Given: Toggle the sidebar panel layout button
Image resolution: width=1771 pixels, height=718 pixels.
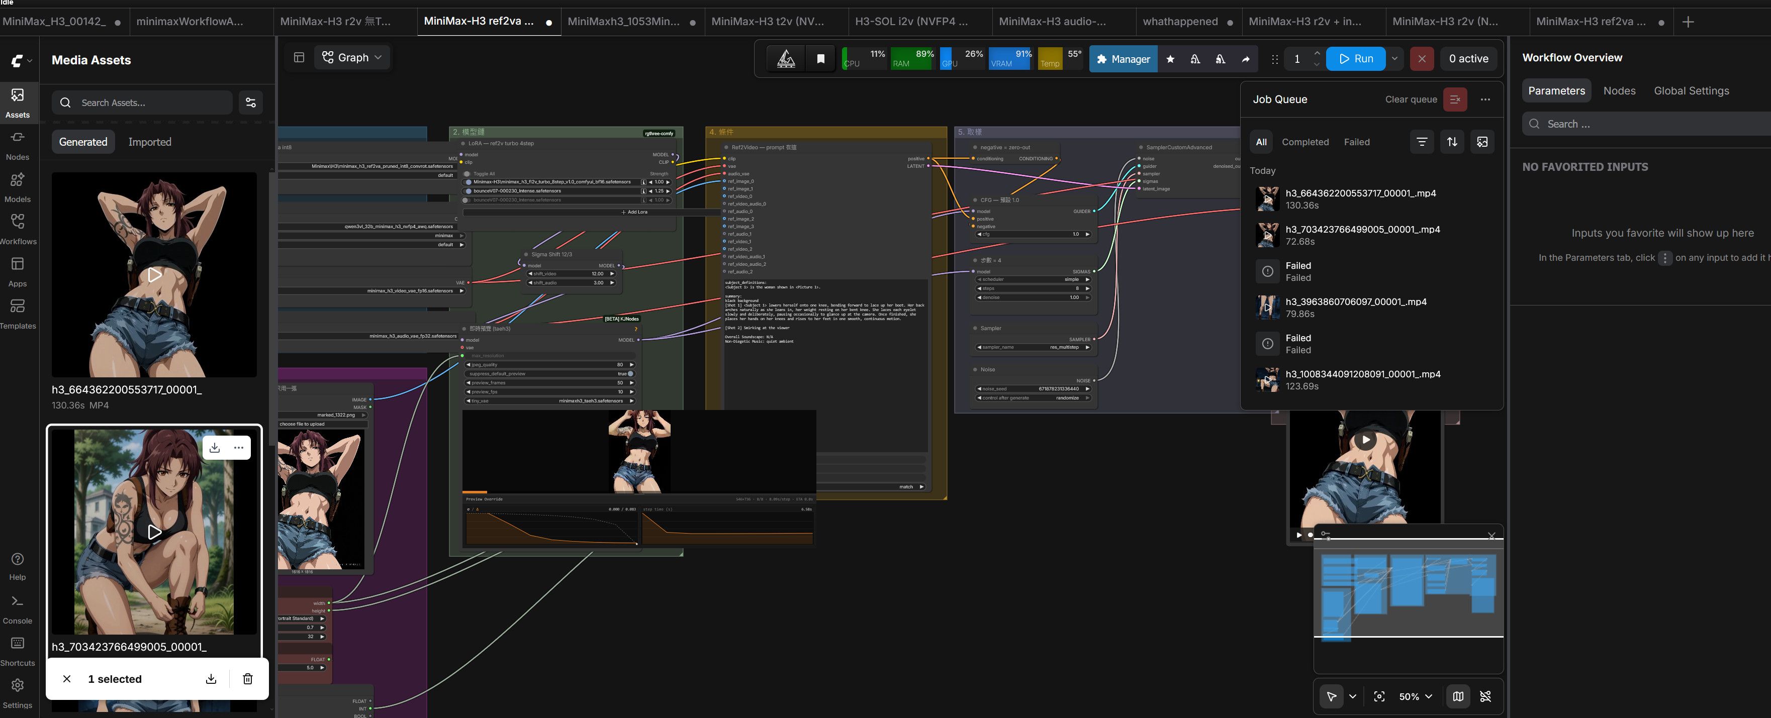Looking at the screenshot, I should [299, 58].
